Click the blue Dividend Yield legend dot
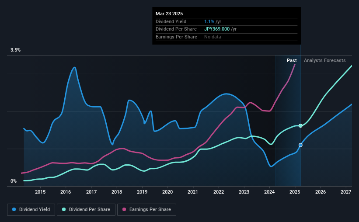 point(14,209)
